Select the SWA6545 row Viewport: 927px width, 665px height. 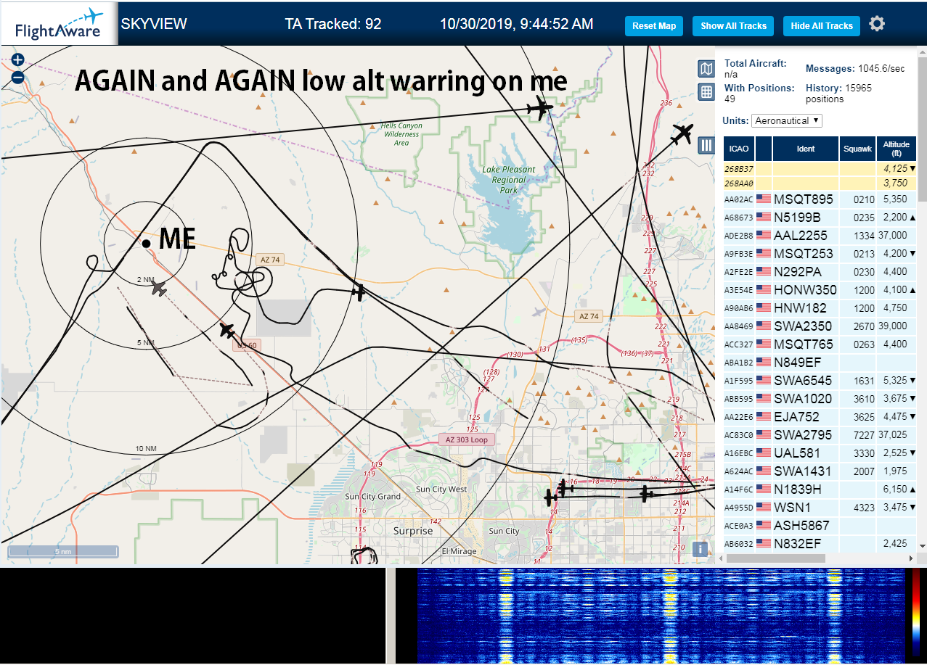pos(820,380)
